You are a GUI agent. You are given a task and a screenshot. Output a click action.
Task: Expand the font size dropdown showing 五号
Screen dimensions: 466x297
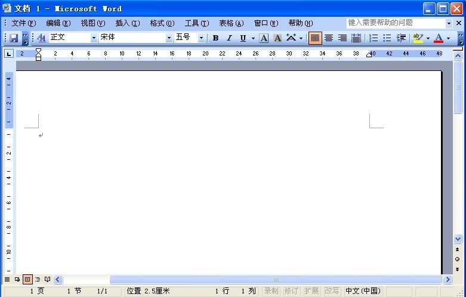[x=201, y=38]
